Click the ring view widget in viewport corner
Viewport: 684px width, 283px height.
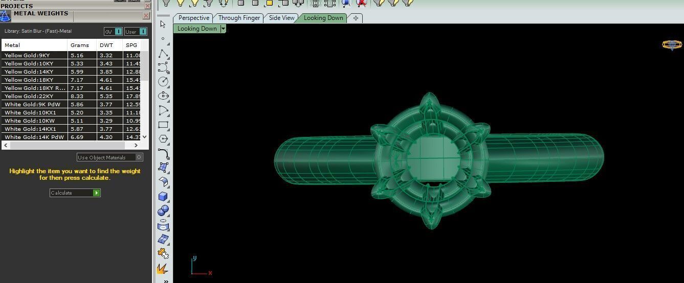pyautogui.click(x=672, y=44)
